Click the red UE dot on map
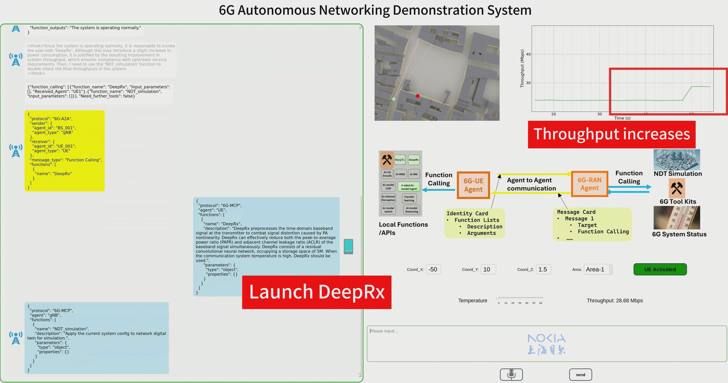The width and height of the screenshot is (728, 383). (417, 96)
